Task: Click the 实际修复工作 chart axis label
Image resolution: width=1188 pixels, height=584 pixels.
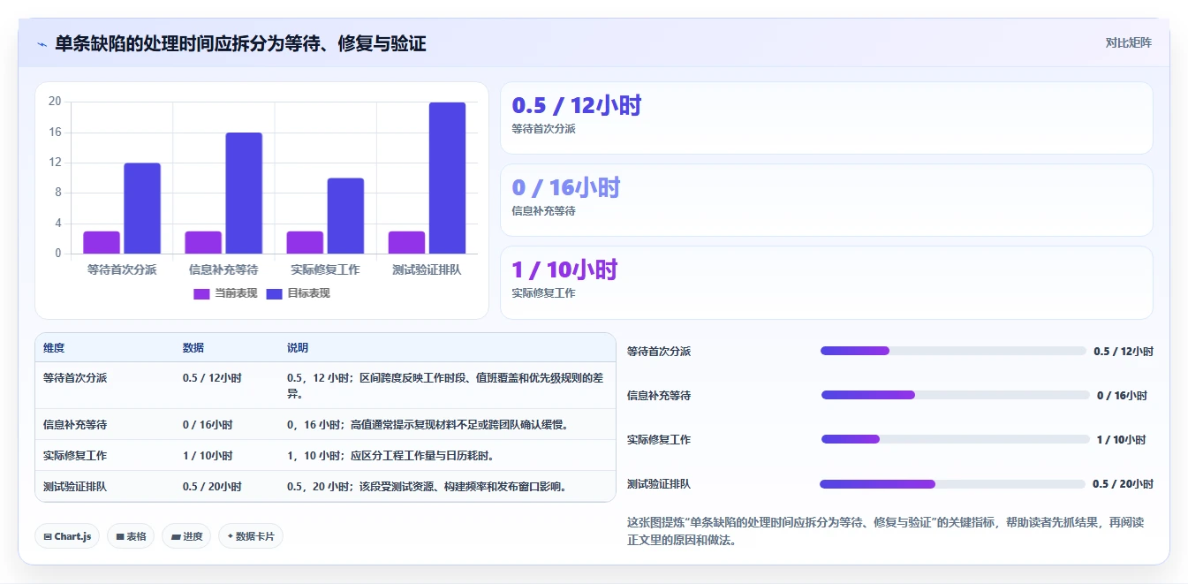Action: tap(325, 269)
